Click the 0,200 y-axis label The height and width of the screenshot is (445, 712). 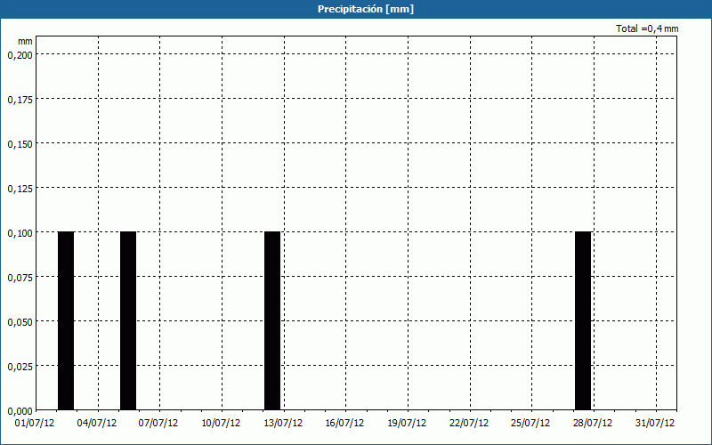pos(20,55)
